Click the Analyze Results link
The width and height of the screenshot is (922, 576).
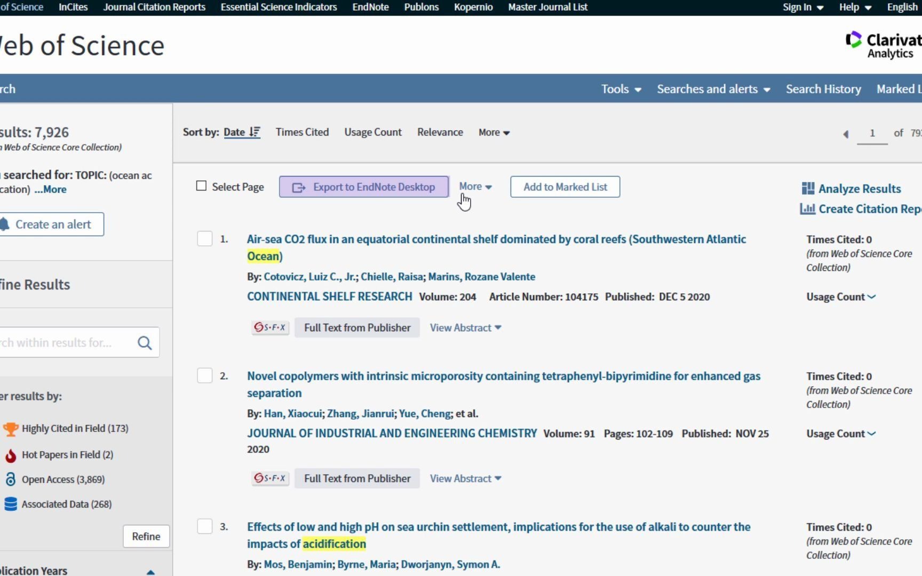tap(860, 189)
